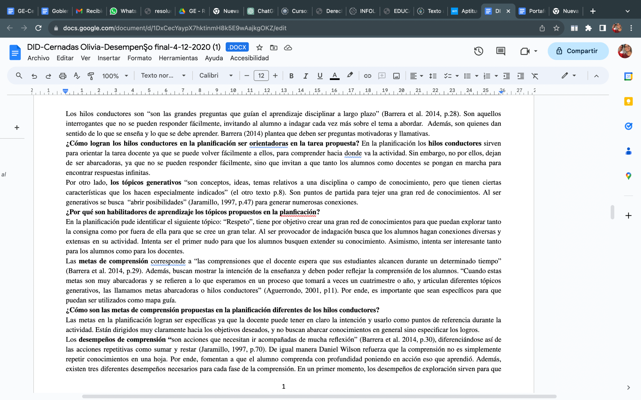The image size is (641, 400).
Task: Open the text alignment dropdown
Action: point(416,76)
